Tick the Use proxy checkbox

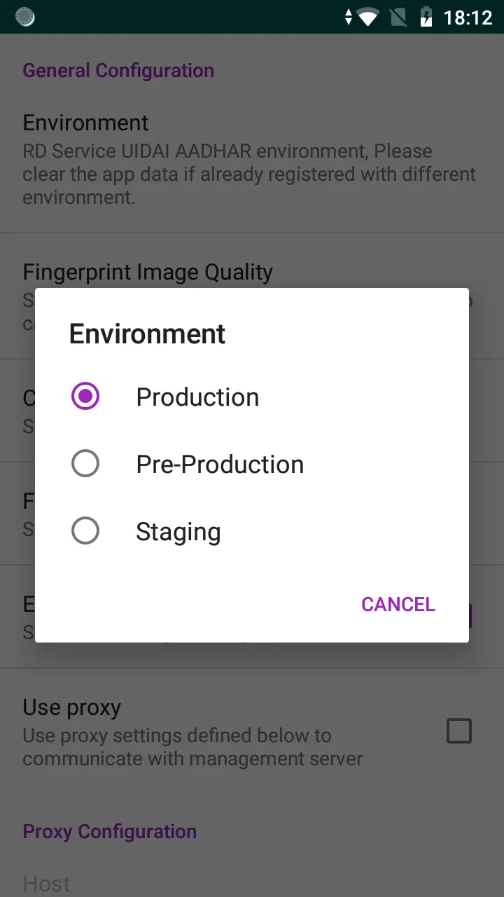point(459,732)
